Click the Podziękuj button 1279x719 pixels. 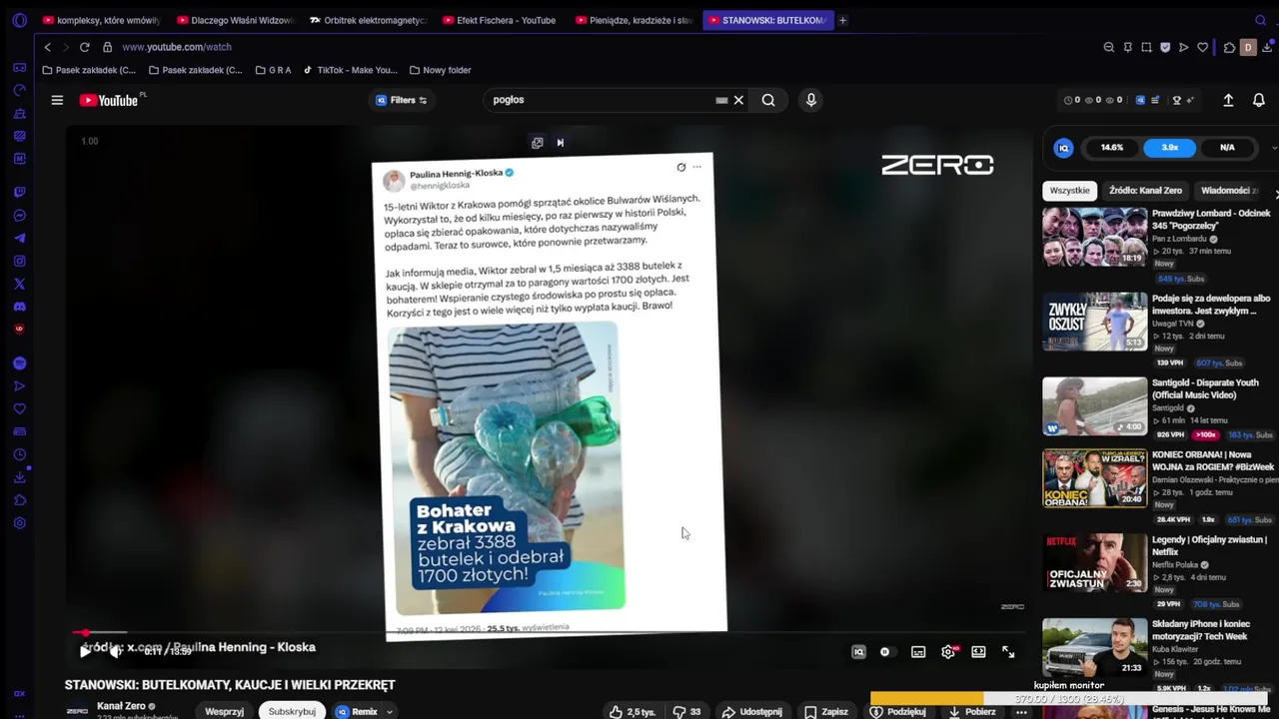pyautogui.click(x=898, y=712)
